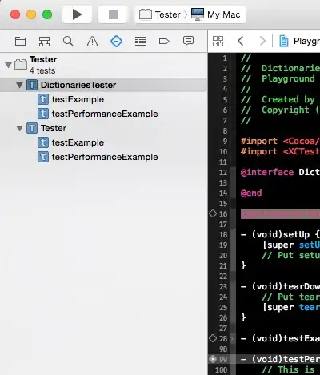Click the @end keyword on line 14
The image size is (320, 375).
(x=251, y=193)
